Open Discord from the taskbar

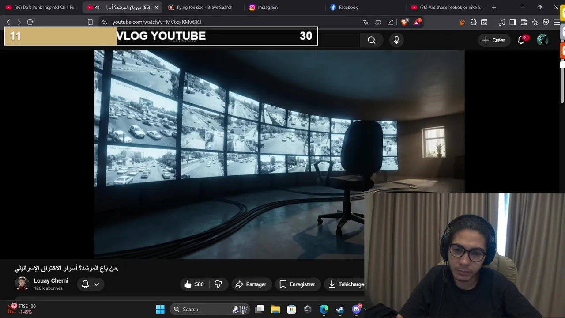[356, 309]
